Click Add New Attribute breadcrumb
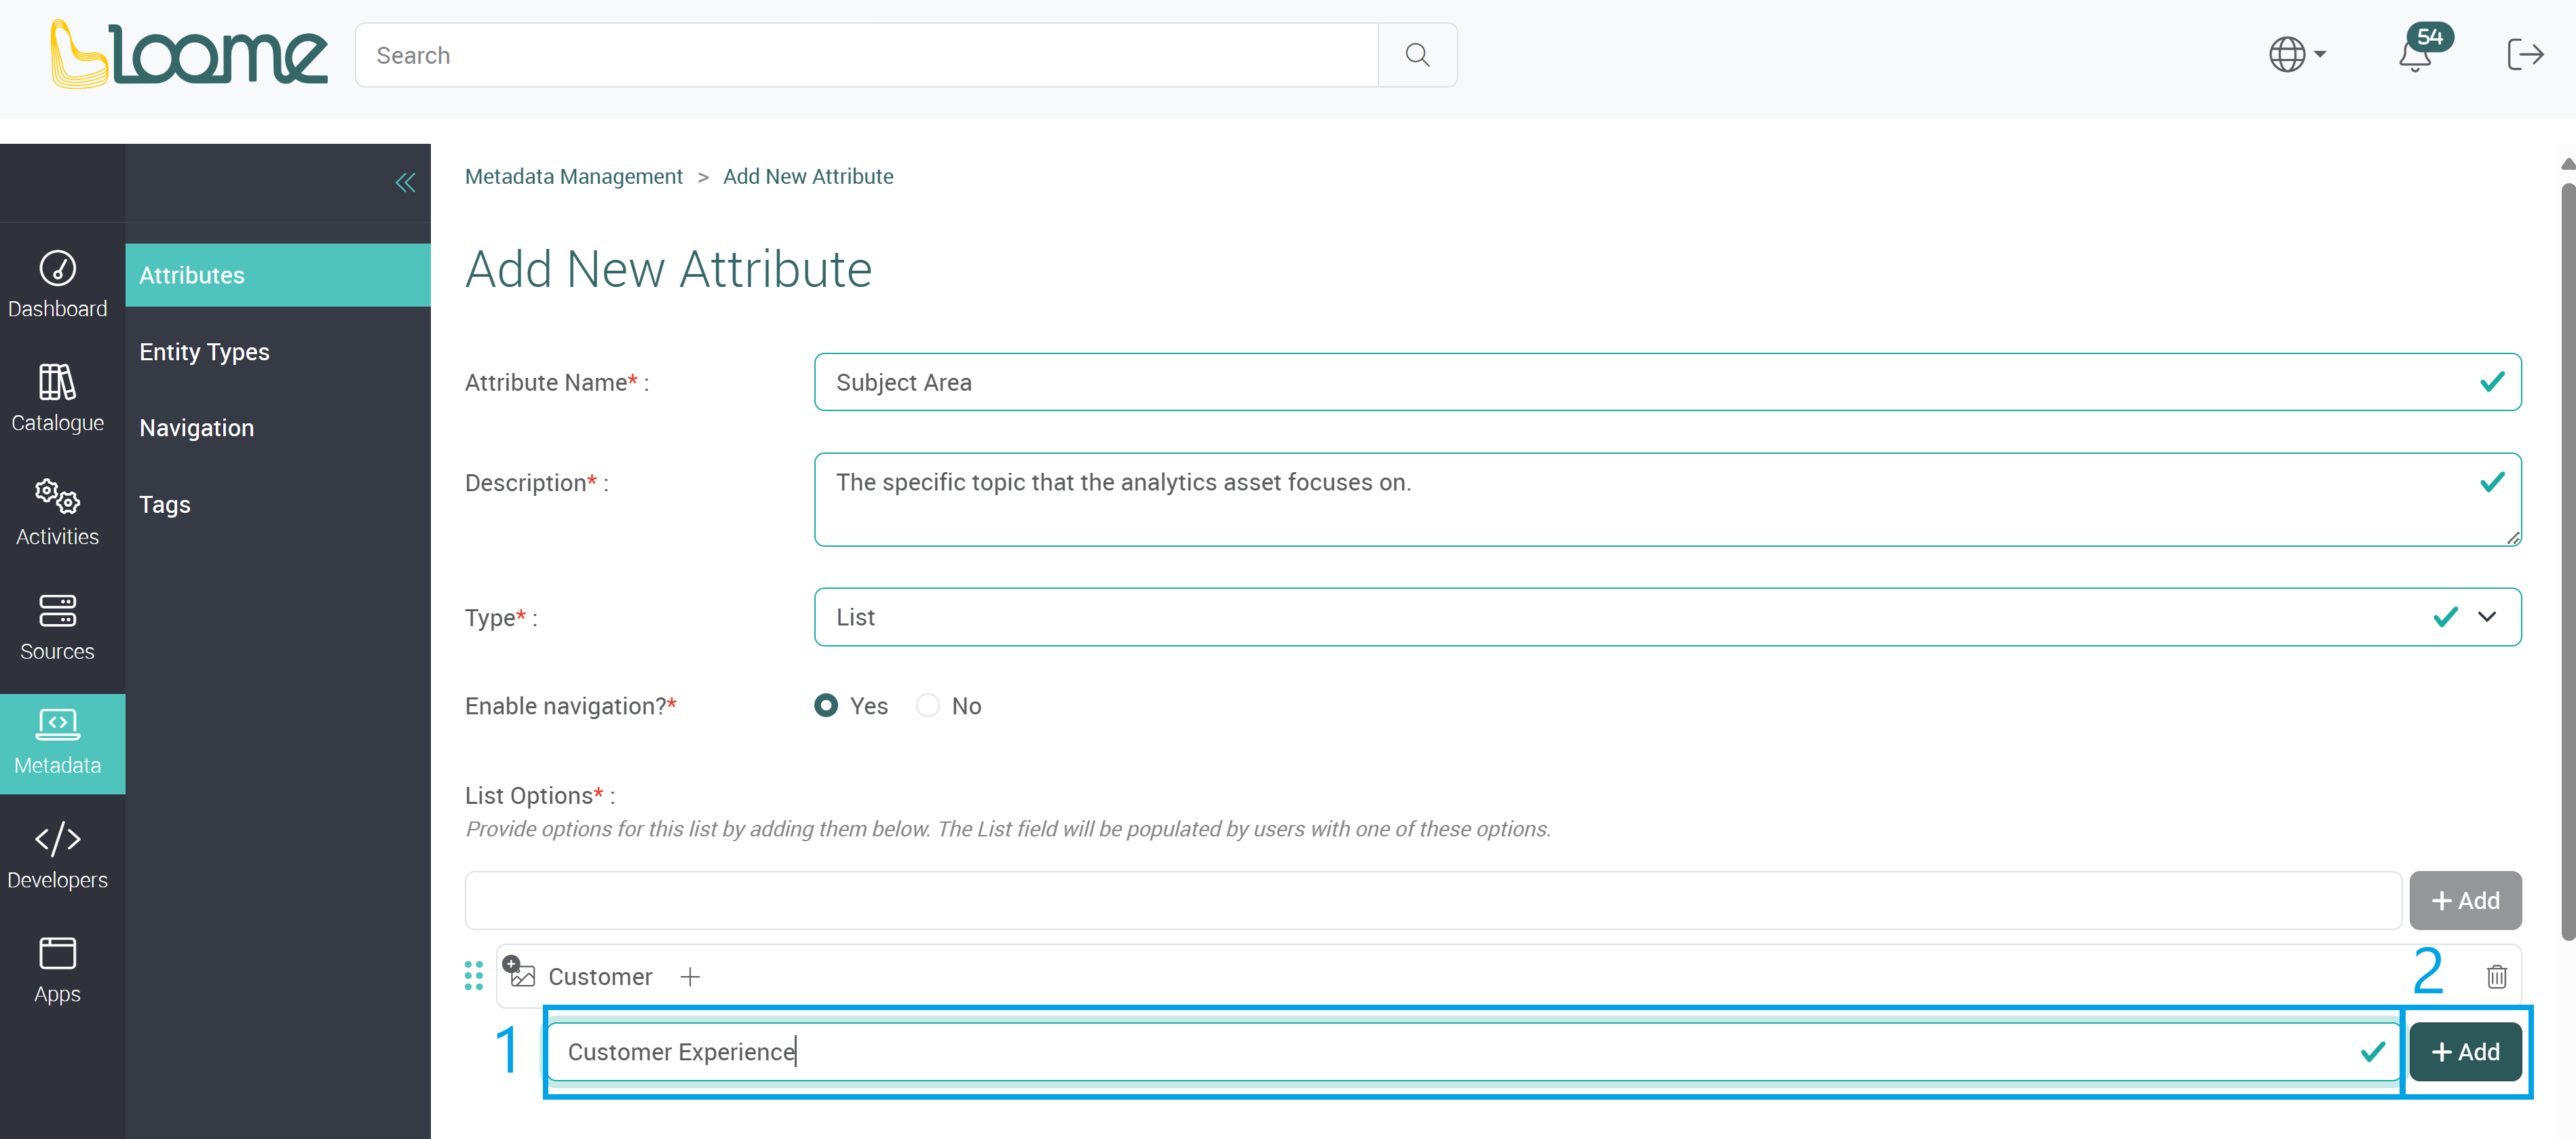 808,177
